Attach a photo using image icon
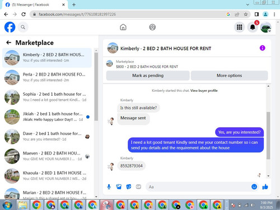 click(119, 186)
